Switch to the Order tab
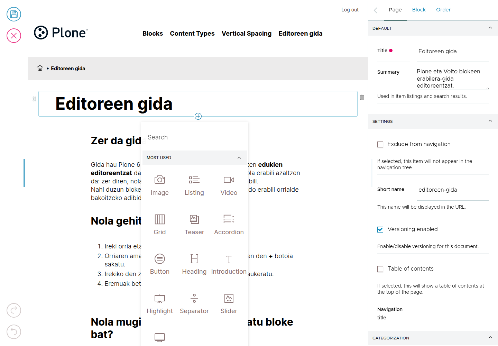 tap(443, 10)
